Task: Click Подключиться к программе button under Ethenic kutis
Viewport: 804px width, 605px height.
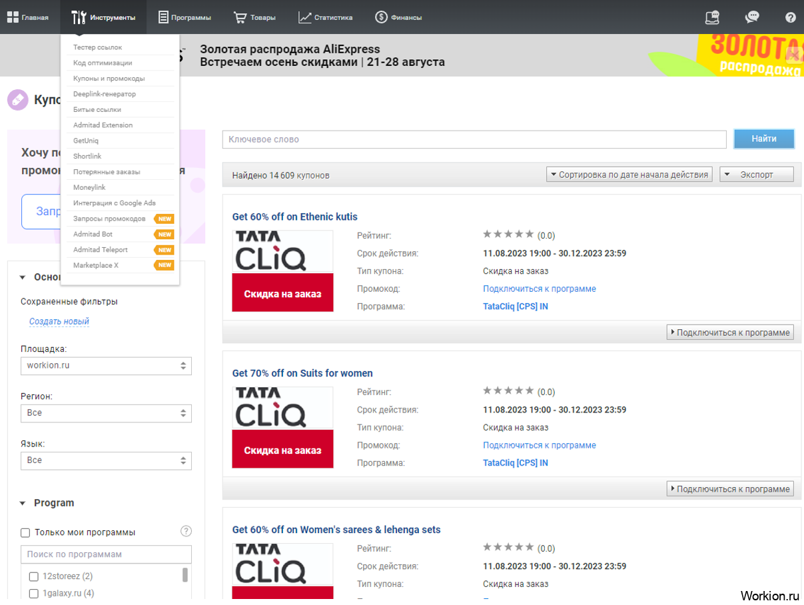Action: 730,332
